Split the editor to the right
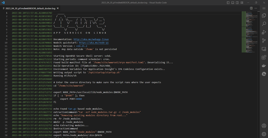The width and height of the screenshot is (268, 138). pyautogui.click(x=251, y=8)
